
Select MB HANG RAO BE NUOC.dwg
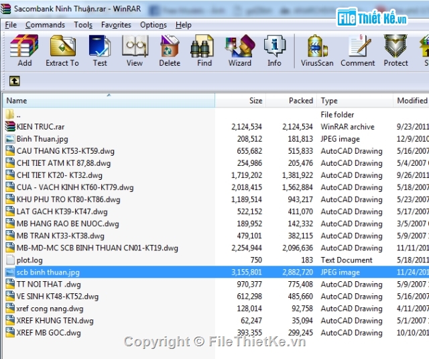[68, 223]
